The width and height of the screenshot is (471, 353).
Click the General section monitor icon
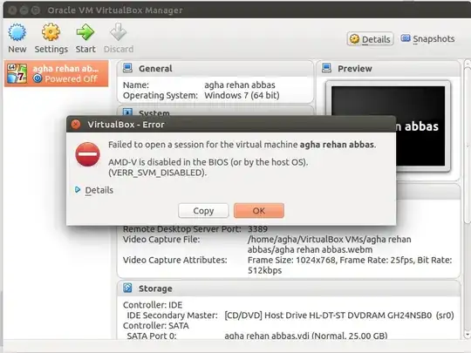(x=127, y=68)
